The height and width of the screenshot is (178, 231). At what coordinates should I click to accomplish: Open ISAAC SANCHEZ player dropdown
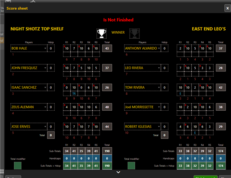[x=45, y=88]
